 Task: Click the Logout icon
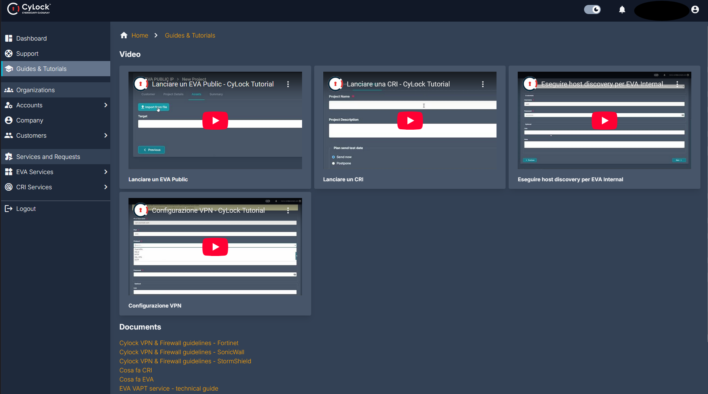pos(9,209)
